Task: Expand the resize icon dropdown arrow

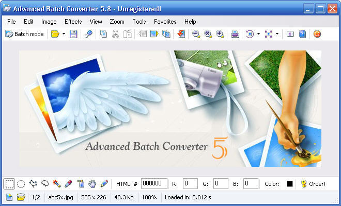Action: point(277,34)
